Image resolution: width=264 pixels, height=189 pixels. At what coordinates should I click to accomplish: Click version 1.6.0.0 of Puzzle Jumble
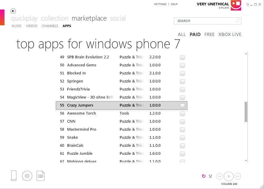coord(155,154)
